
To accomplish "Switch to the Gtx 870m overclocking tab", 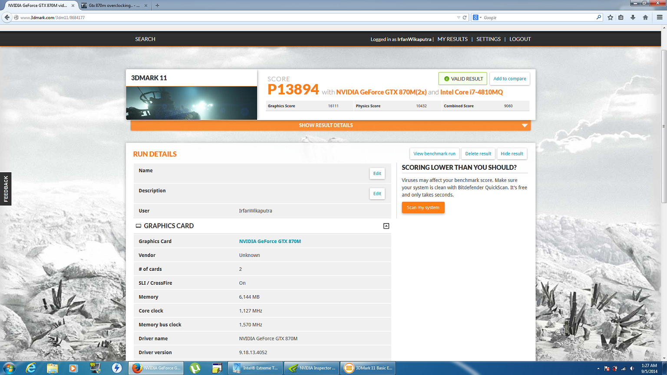I will pyautogui.click(x=114, y=6).
